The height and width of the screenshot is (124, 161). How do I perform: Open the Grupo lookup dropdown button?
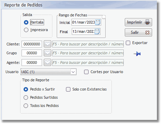[x=48, y=53]
